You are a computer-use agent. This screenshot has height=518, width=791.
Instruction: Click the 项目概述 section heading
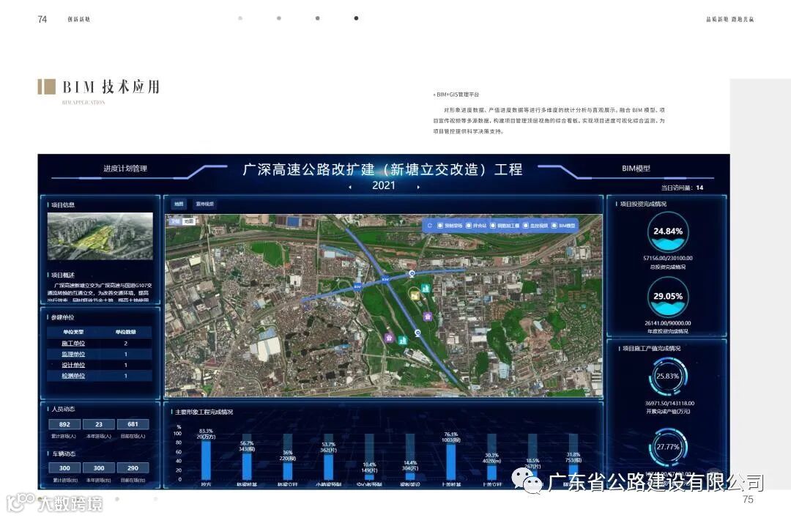pos(62,275)
